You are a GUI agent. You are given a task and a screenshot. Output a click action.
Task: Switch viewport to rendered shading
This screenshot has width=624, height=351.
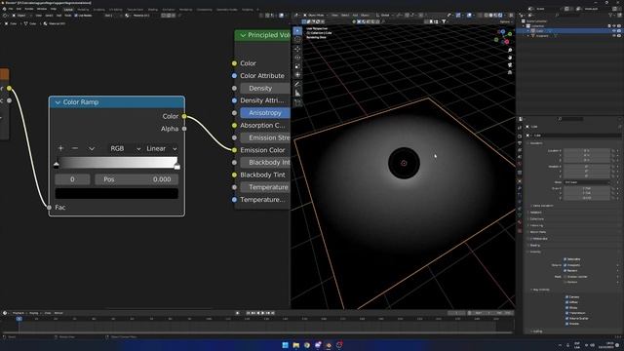(500, 16)
